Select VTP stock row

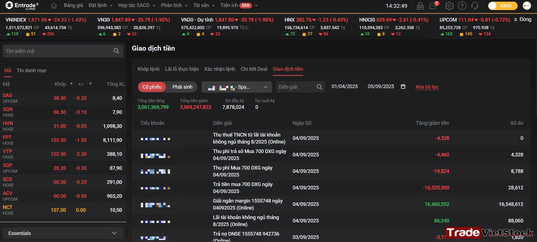(63, 154)
